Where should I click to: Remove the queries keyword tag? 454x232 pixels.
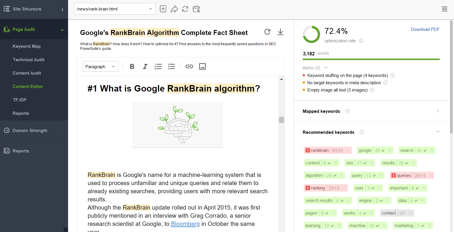(431, 175)
